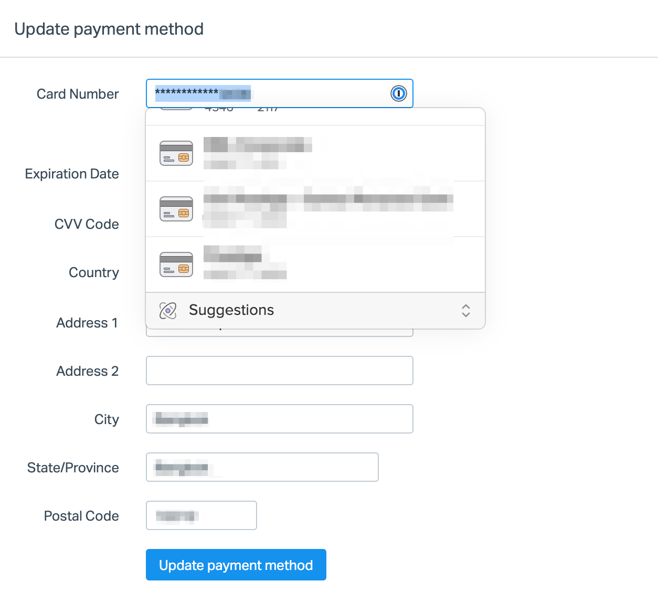Image resolution: width=658 pixels, height=592 pixels.
Task: Click the bottom saved credit card icon
Action: pyautogui.click(x=176, y=265)
